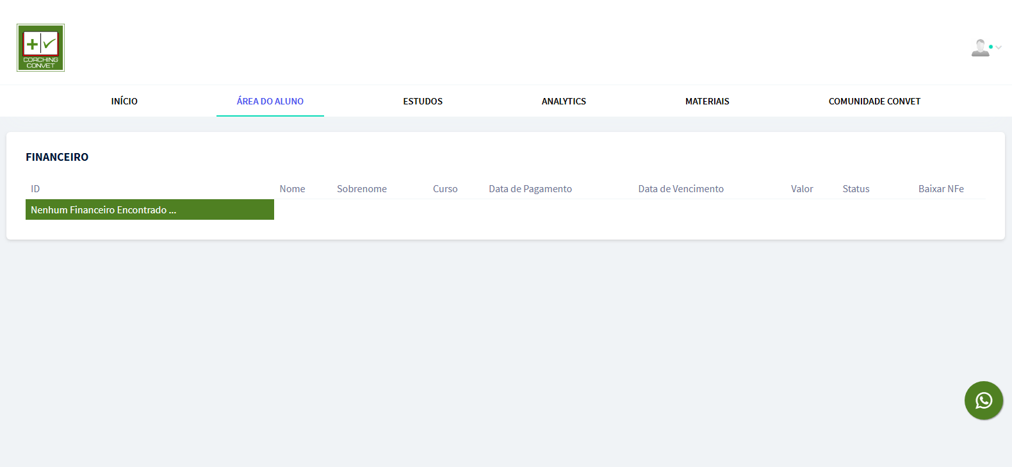Click the Curso column header
The width and height of the screenshot is (1012, 467).
point(445,189)
